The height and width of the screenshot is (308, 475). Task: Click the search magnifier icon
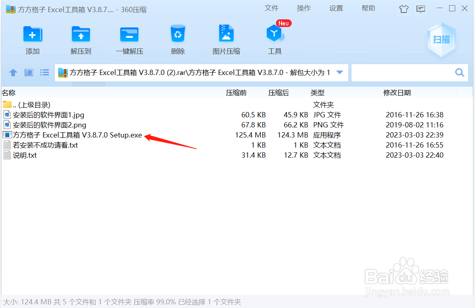[x=460, y=73]
